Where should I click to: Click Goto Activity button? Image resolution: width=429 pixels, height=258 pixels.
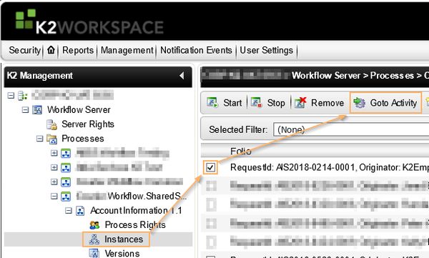click(385, 103)
